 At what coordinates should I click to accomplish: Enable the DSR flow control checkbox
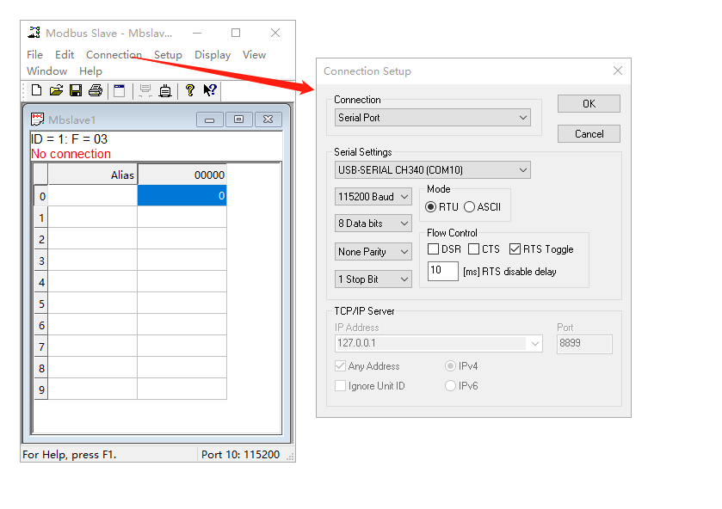click(434, 249)
